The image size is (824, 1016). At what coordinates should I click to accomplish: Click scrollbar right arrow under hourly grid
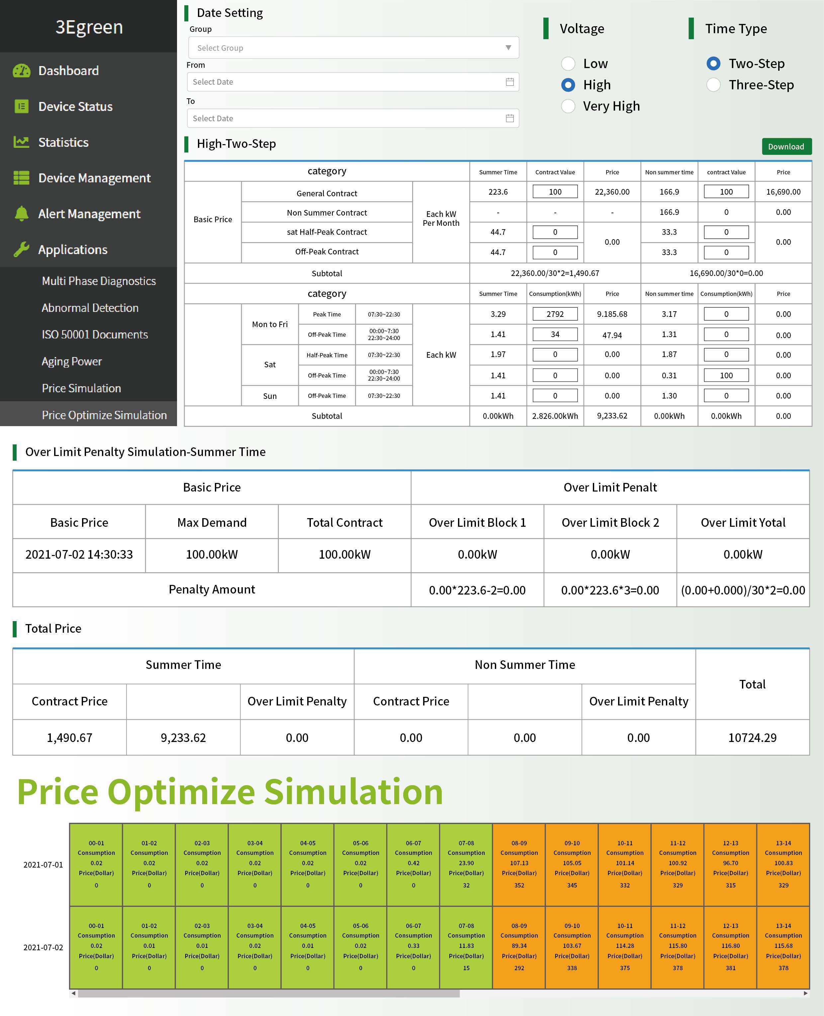click(x=805, y=993)
